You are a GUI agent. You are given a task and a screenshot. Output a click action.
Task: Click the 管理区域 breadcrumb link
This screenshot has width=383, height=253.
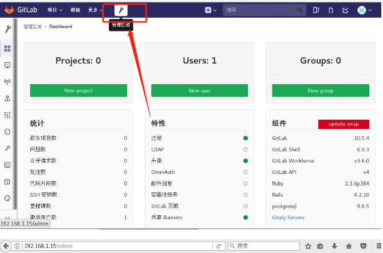coord(33,26)
